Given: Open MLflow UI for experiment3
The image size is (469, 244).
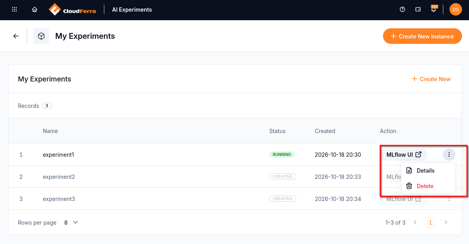Looking at the screenshot, I should [404, 199].
